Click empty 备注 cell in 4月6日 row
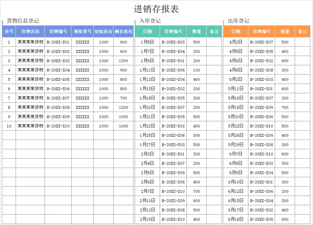The image size is (313, 225). click(302, 61)
